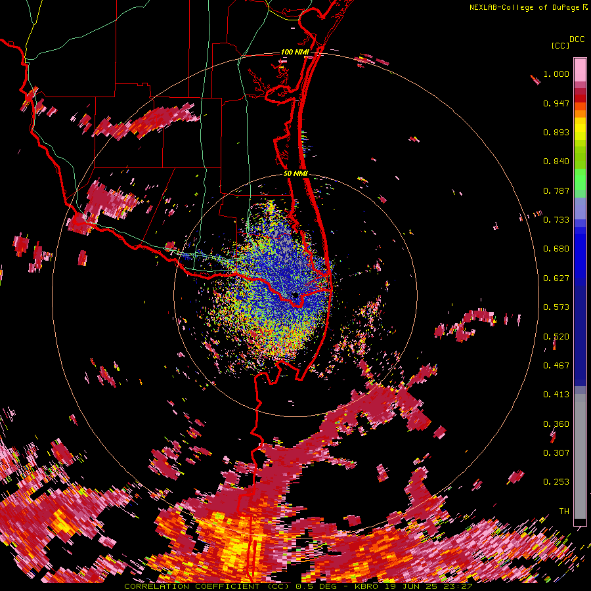This screenshot has height=591, width=591.
Task: Select the 0.840 color scale value
Action: click(556, 162)
